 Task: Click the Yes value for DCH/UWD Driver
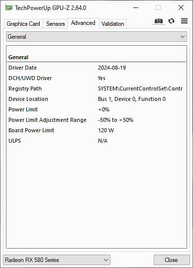101,78
